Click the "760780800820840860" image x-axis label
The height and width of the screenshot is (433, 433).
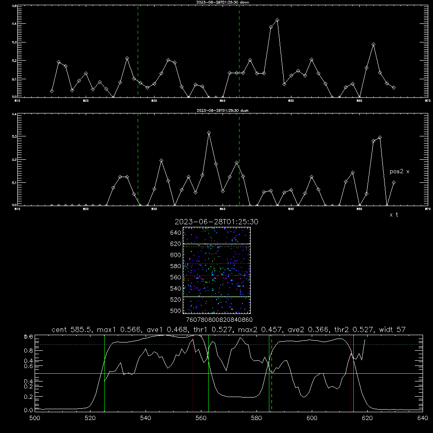tap(219, 320)
